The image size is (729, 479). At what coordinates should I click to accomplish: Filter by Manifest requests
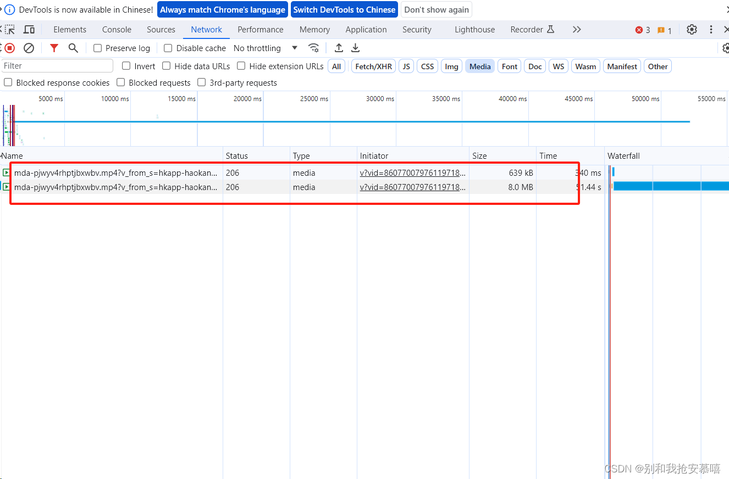622,66
